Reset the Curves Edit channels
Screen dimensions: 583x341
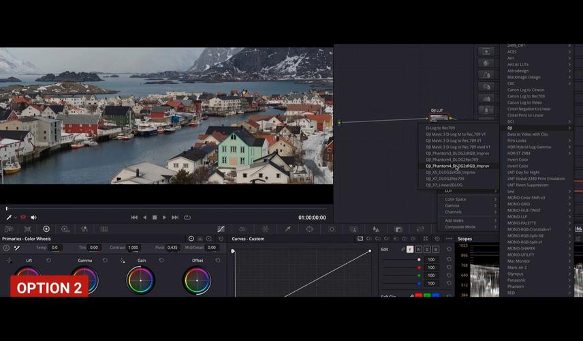tap(449, 249)
